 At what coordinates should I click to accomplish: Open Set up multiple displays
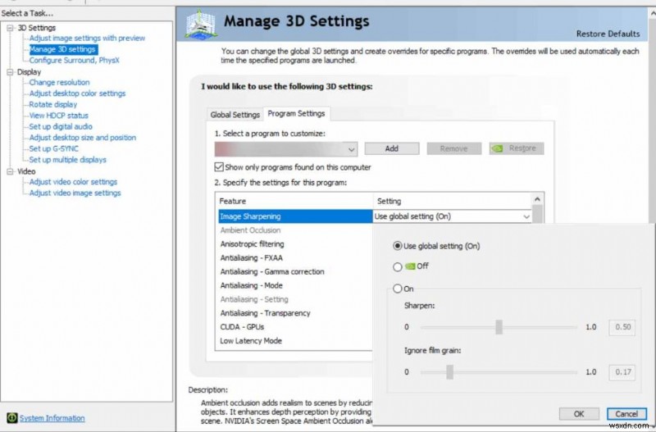(x=68, y=160)
